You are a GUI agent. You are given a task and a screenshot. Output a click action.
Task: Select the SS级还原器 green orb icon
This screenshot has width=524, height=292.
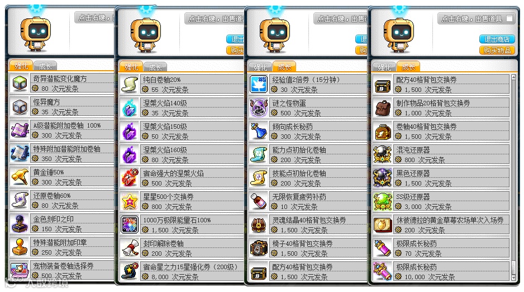coord(383,201)
